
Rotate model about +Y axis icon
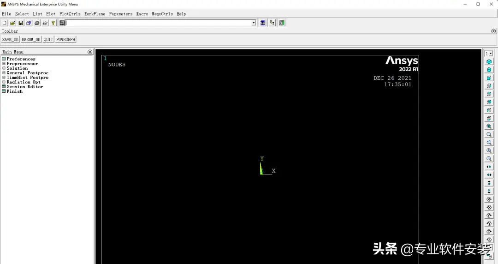[489, 216]
